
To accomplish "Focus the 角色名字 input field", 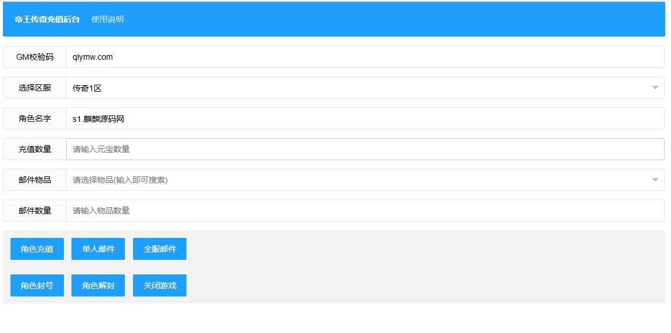I will [x=365, y=118].
